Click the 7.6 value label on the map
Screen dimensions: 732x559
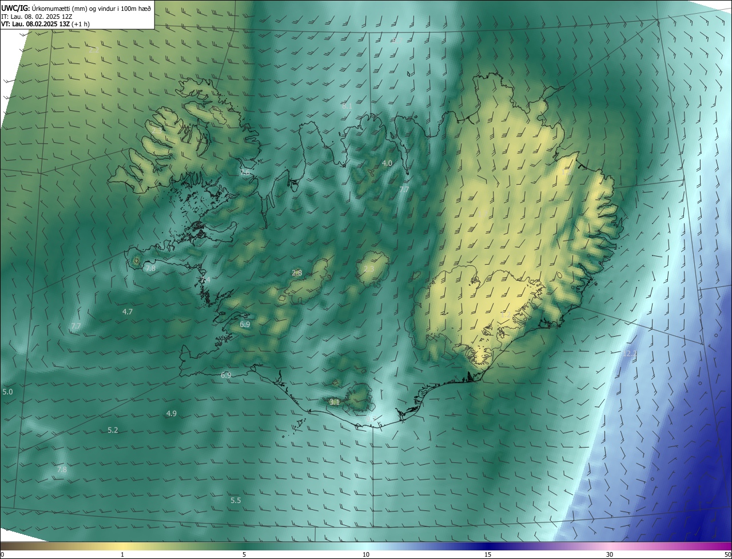[245, 172]
